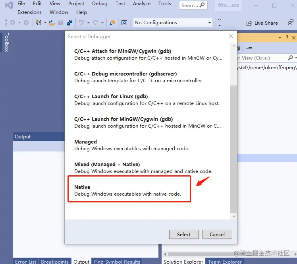Click the Show All Files toolbar icon

click(239, 48)
